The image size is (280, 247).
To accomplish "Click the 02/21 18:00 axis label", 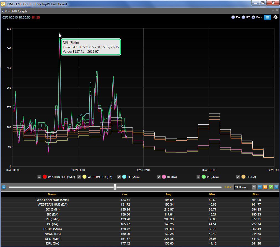I will click(209, 170).
